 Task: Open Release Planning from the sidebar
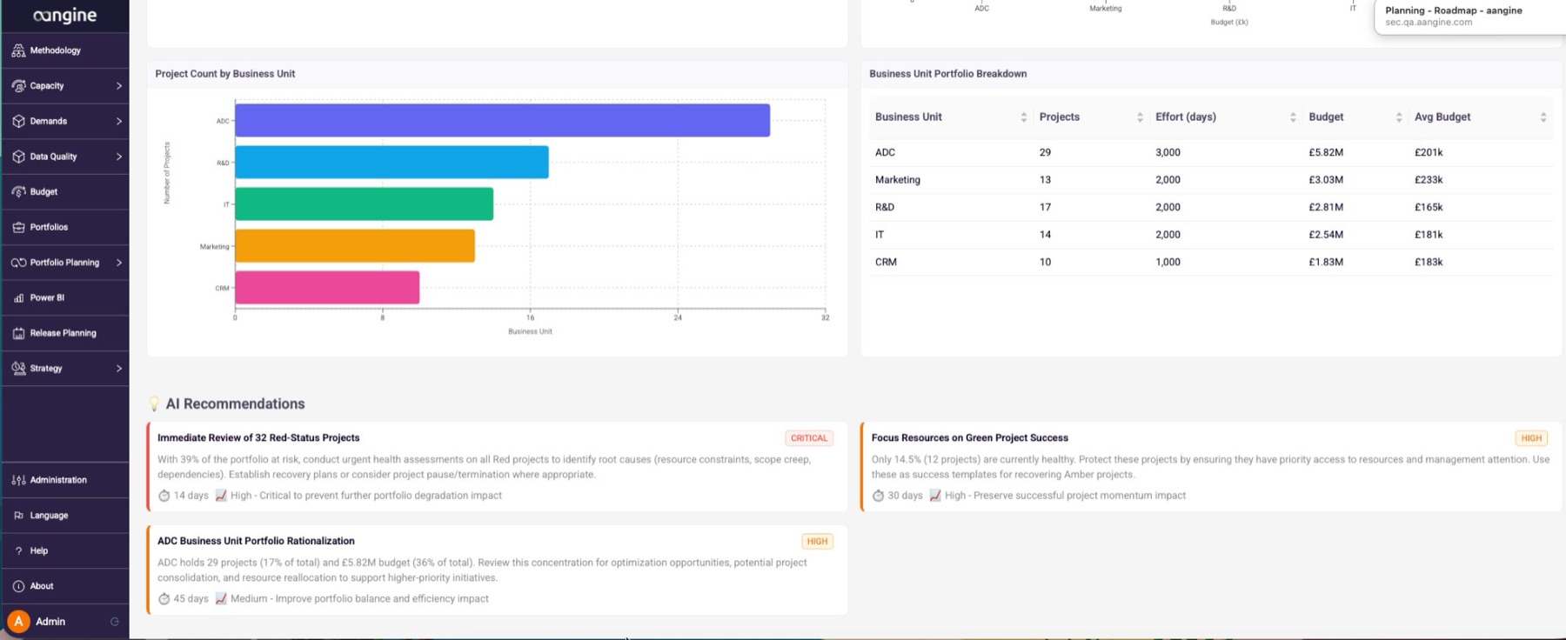coord(65,333)
